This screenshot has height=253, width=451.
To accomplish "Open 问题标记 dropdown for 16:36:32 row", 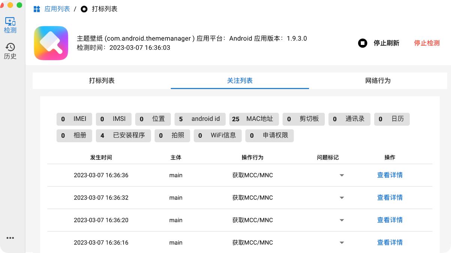I will tap(342, 198).
